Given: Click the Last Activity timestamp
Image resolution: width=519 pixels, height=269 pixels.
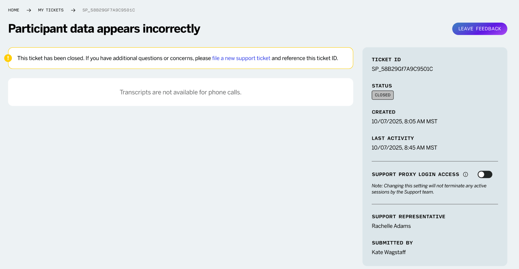Looking at the screenshot, I should [404, 147].
